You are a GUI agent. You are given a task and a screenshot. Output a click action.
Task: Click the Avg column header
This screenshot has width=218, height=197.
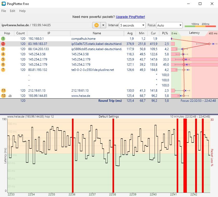(x=130, y=33)
